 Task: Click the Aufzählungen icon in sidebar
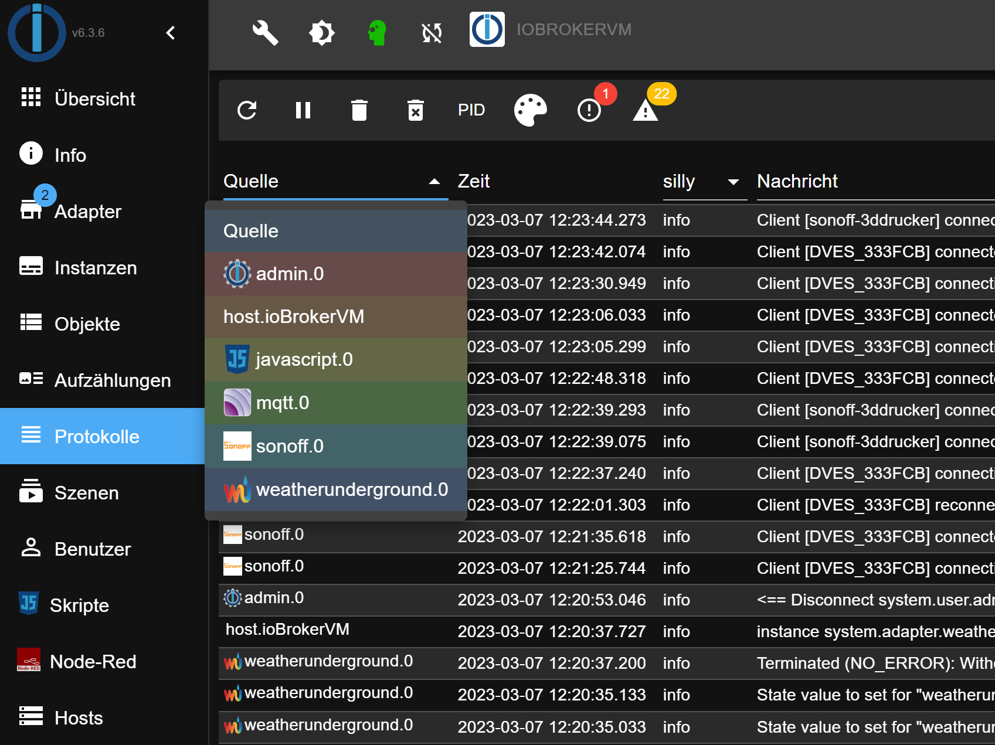[x=31, y=378]
